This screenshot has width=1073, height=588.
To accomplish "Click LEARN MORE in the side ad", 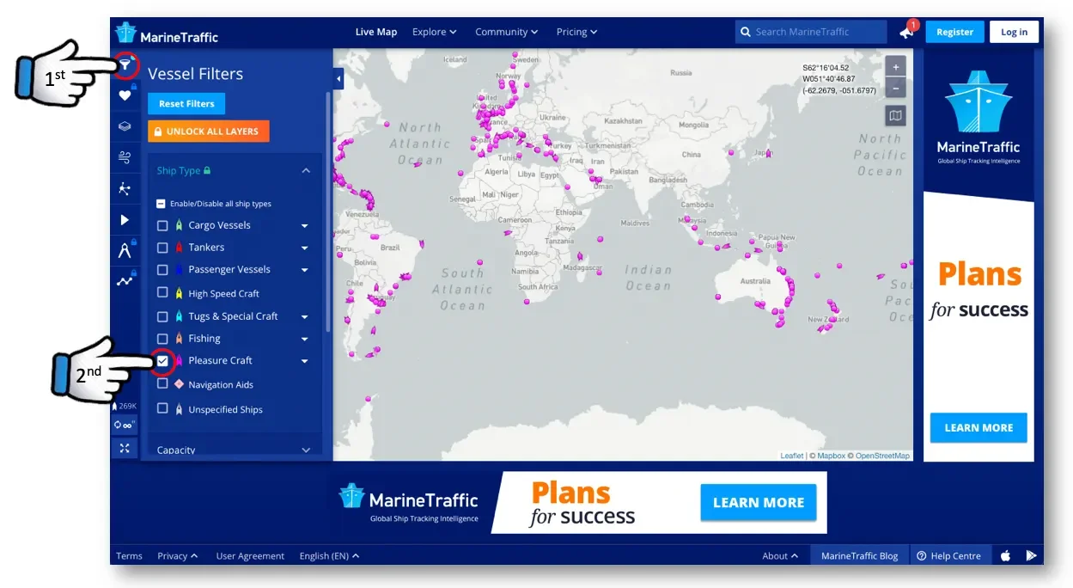I will coord(979,427).
